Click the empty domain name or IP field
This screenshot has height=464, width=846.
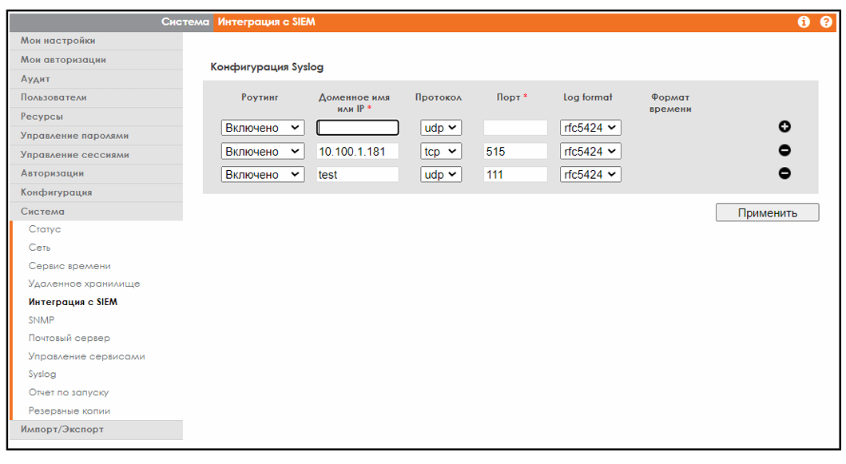(357, 128)
